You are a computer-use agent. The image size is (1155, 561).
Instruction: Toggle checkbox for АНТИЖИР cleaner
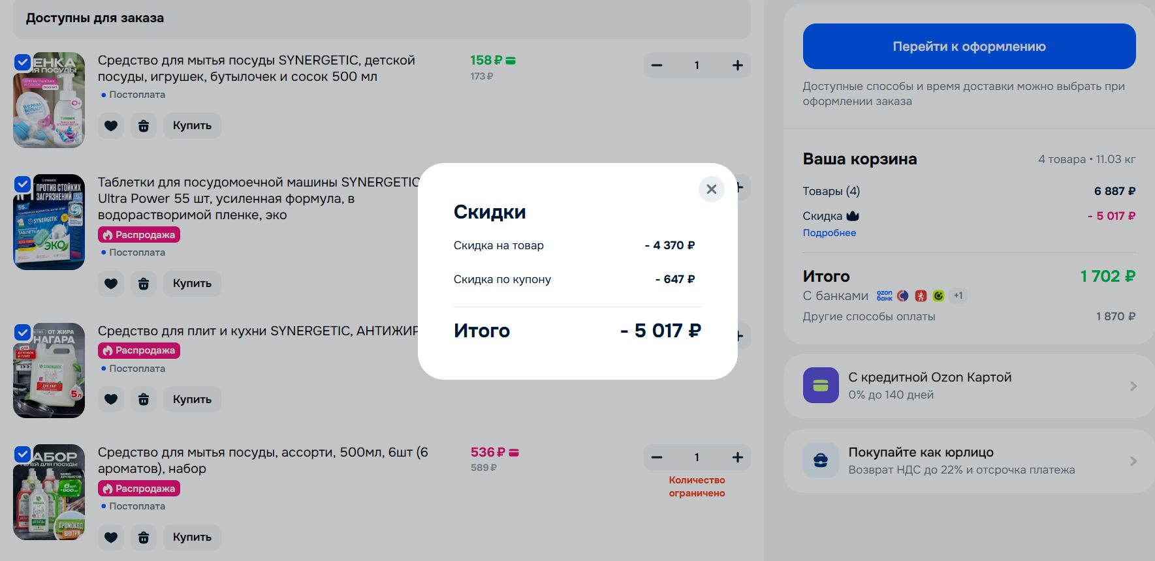click(23, 332)
